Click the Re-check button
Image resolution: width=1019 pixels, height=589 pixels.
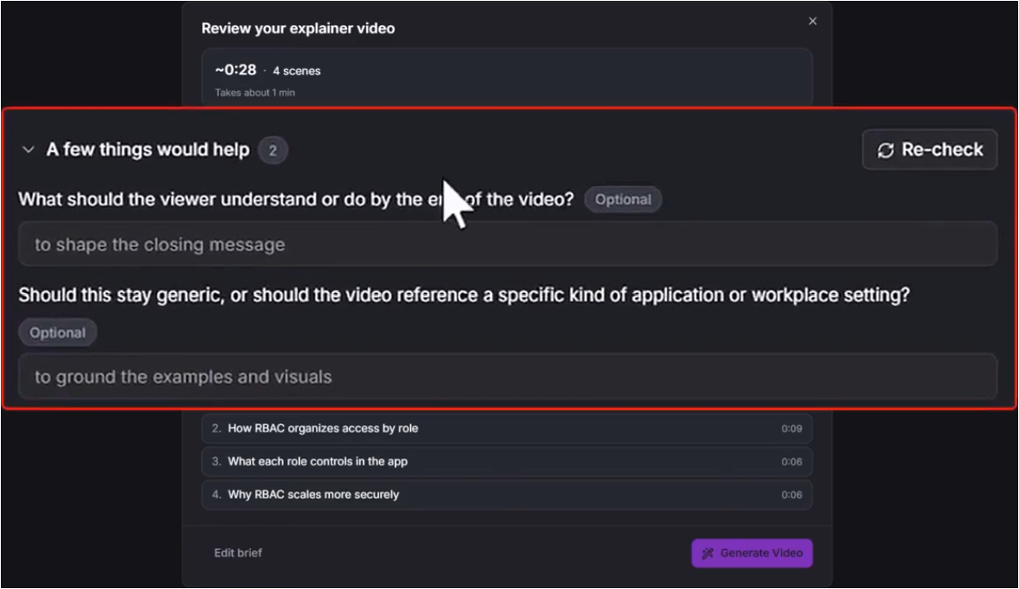click(930, 150)
